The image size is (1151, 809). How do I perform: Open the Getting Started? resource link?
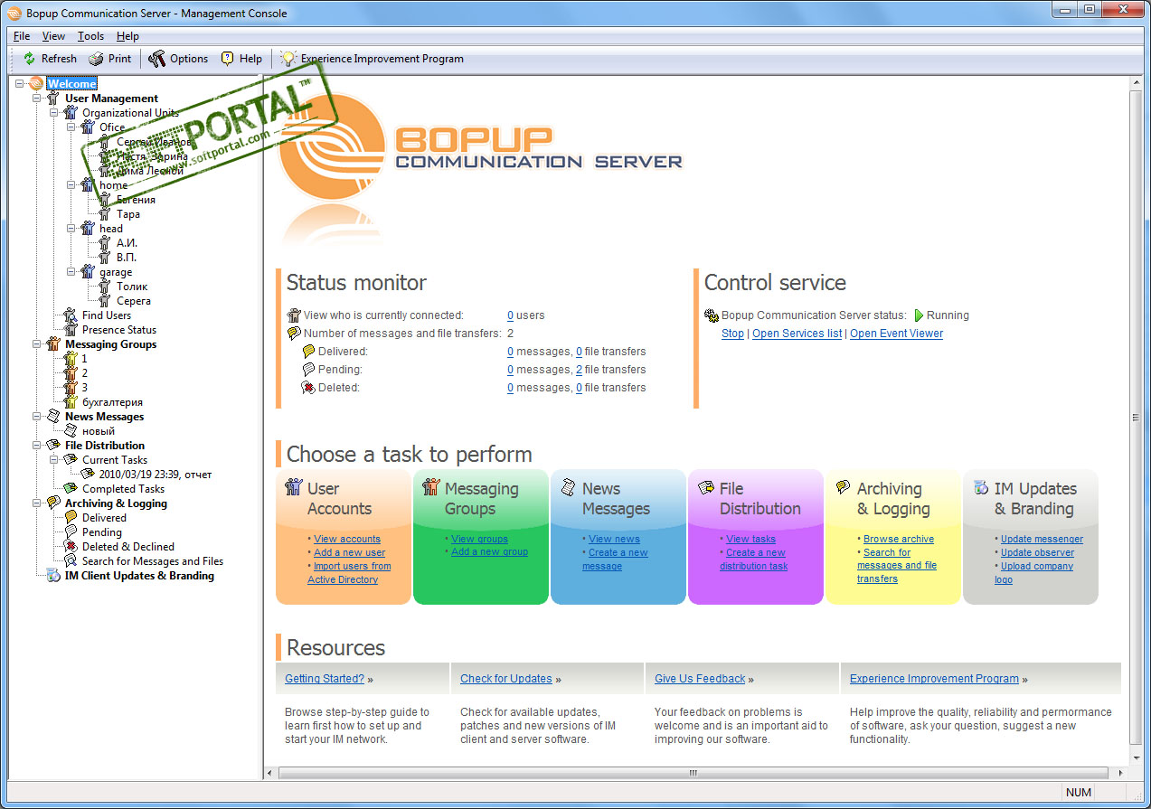pos(325,679)
